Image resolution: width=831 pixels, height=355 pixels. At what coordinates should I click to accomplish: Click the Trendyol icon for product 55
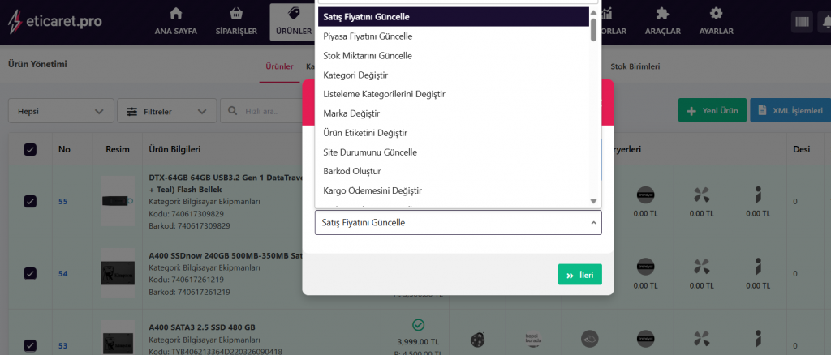pos(646,195)
